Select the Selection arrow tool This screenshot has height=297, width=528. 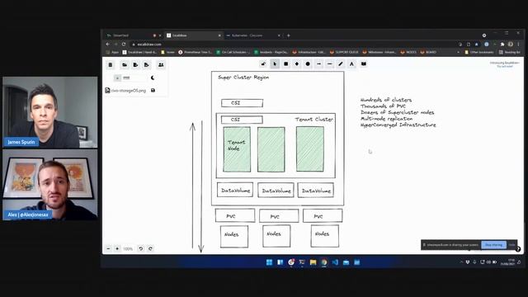(275, 64)
